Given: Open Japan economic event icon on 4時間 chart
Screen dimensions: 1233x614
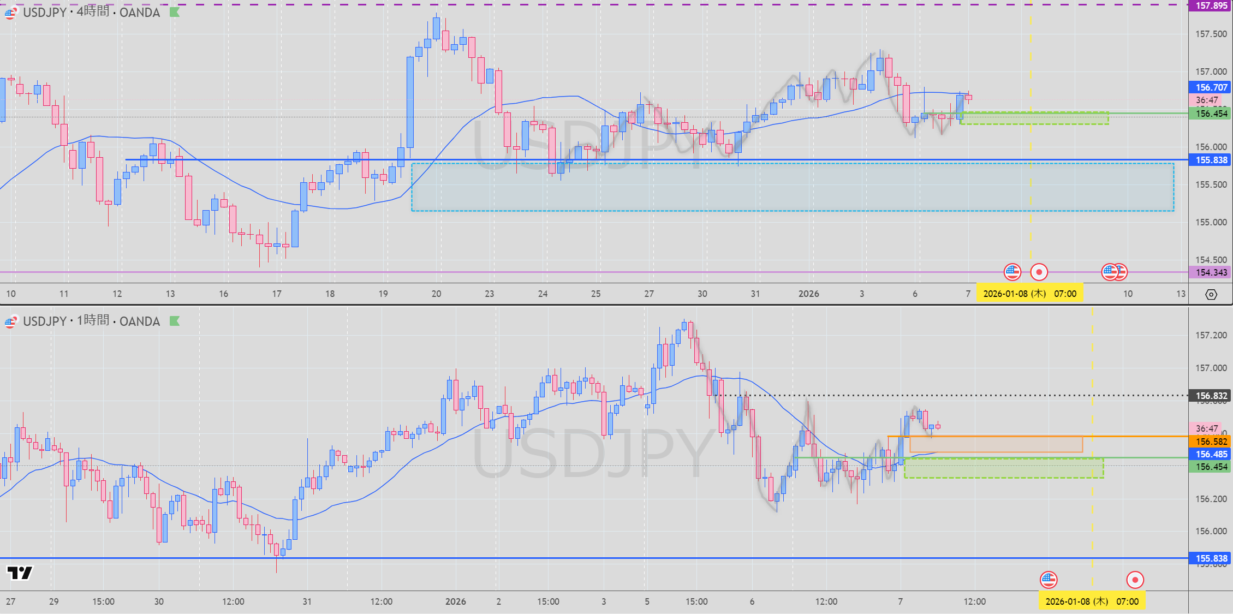Looking at the screenshot, I should click(x=1039, y=271).
